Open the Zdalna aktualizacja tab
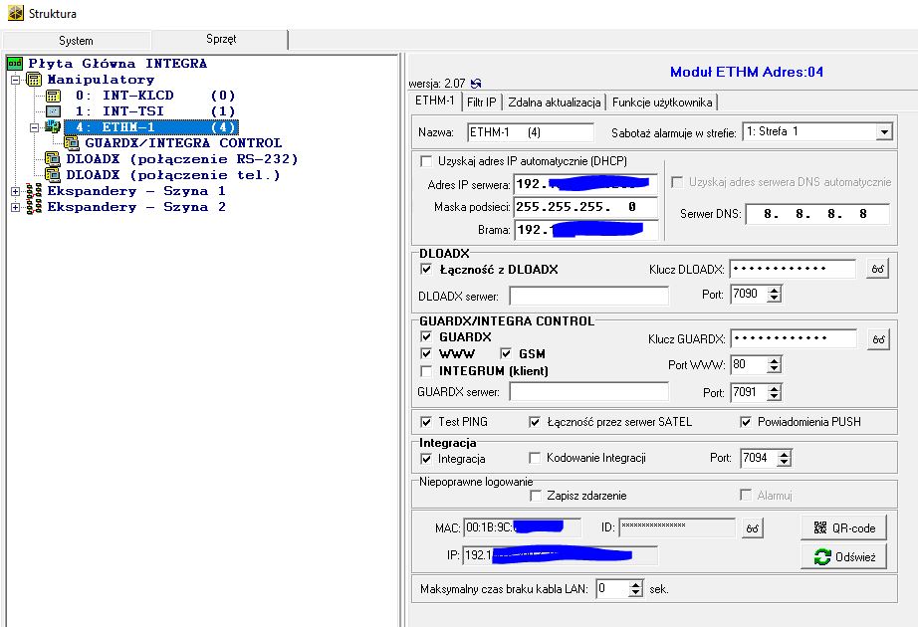This screenshot has height=627, width=918. (554, 103)
